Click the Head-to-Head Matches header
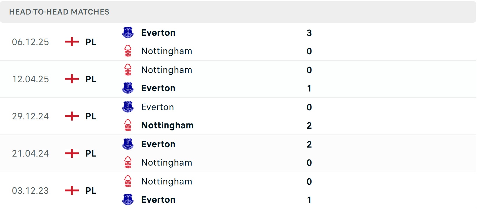The image size is (478, 210). pyautogui.click(x=59, y=12)
